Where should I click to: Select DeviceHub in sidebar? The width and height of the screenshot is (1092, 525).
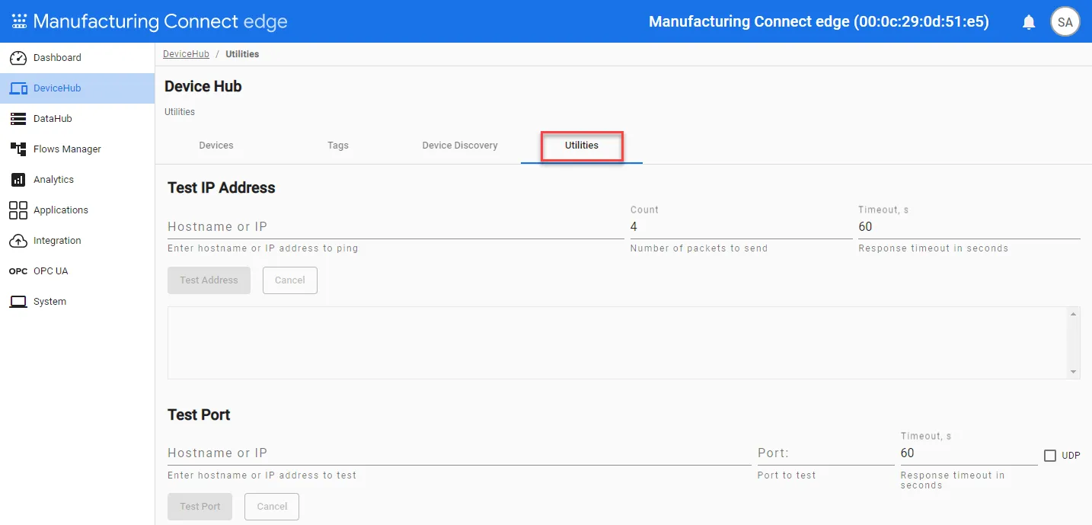click(x=77, y=88)
